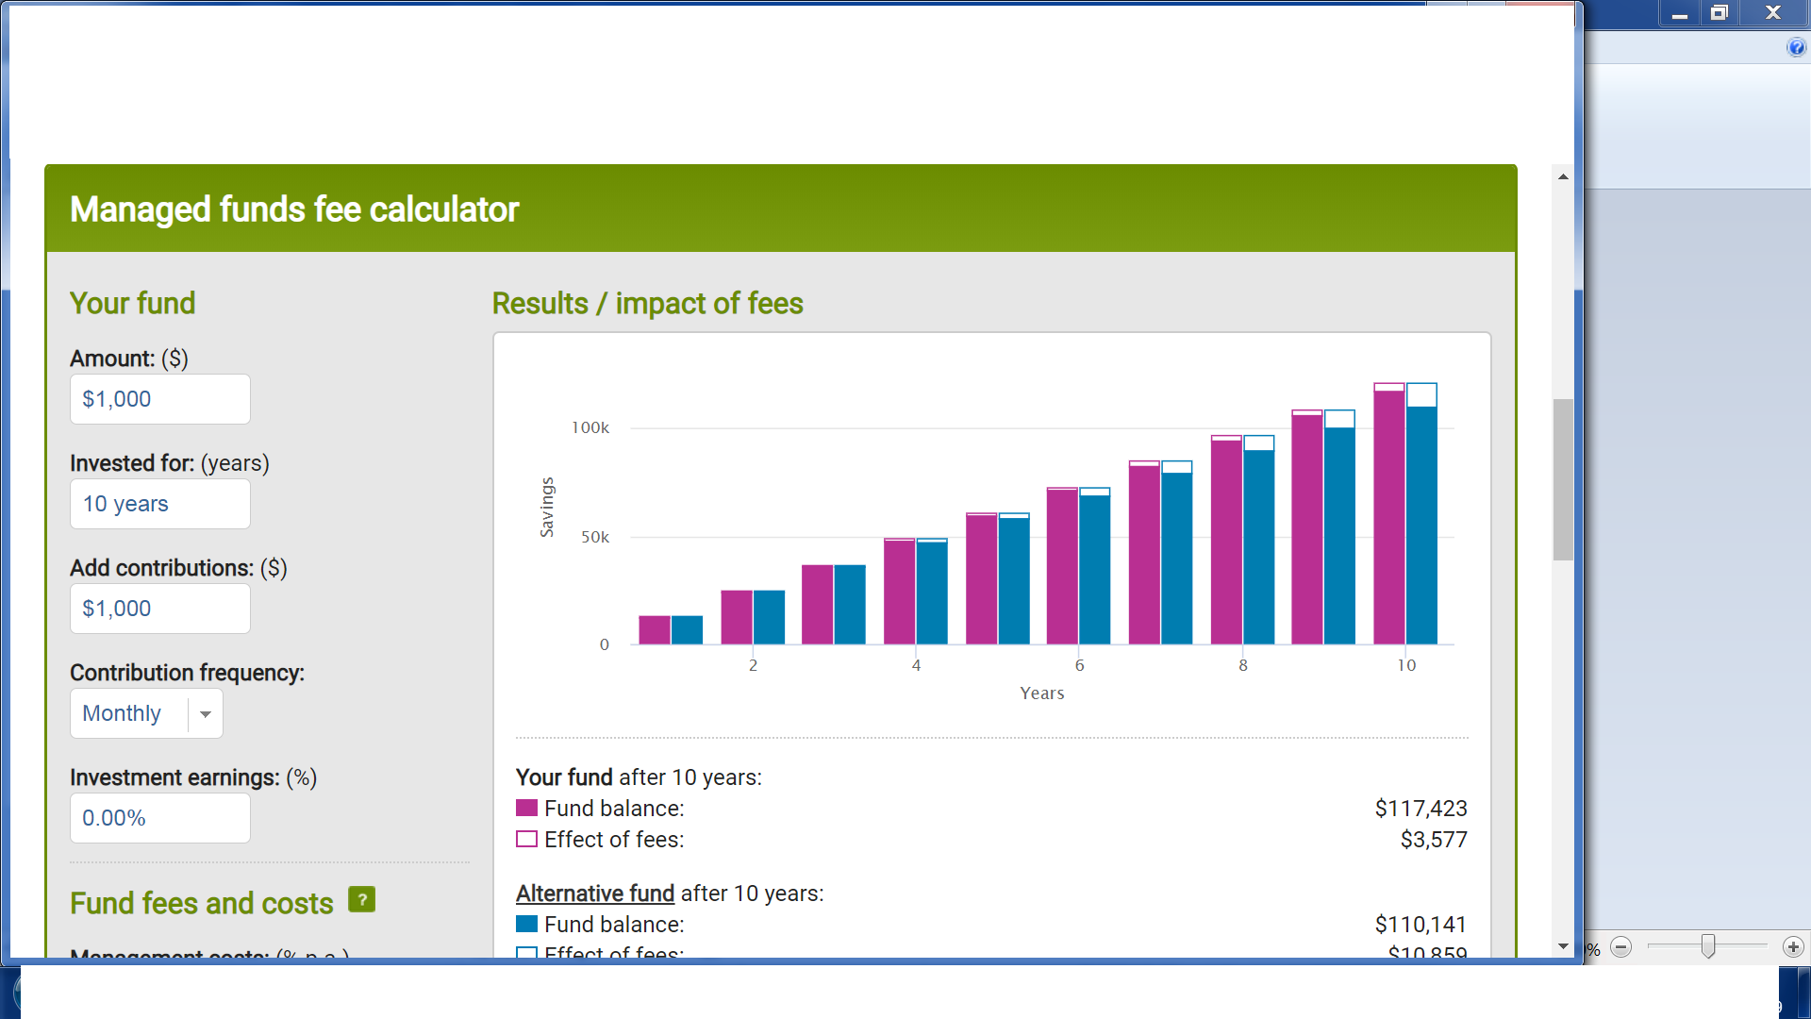Click the green Fund fees help icon

click(x=361, y=899)
